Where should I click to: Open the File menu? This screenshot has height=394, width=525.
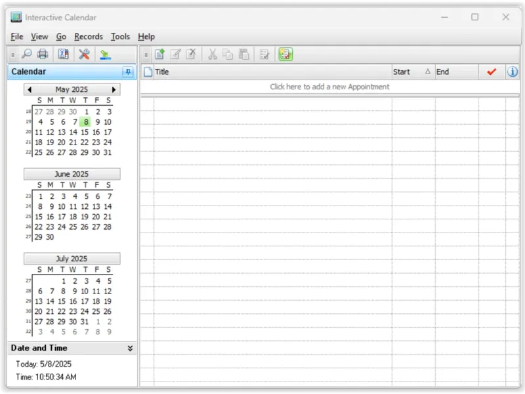tap(17, 37)
